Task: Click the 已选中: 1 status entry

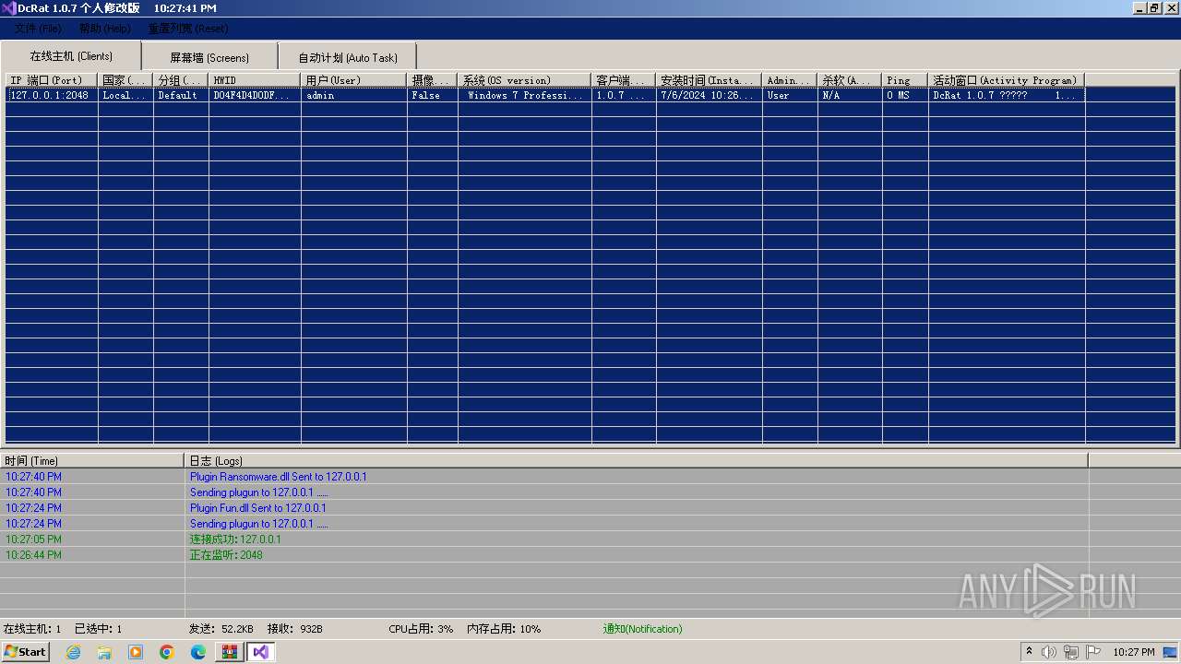Action: [98, 629]
